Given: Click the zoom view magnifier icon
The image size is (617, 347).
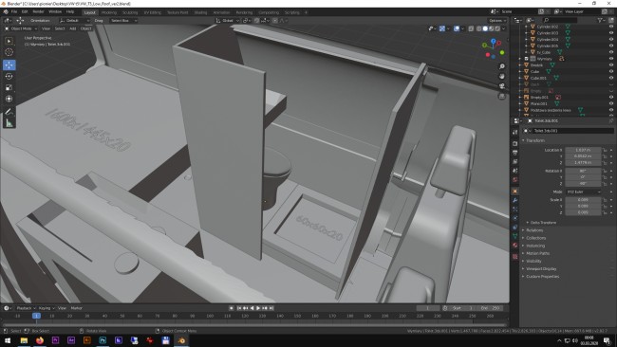Looking at the screenshot, I should 502,66.
